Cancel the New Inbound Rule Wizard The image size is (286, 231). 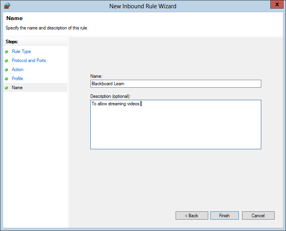258,216
